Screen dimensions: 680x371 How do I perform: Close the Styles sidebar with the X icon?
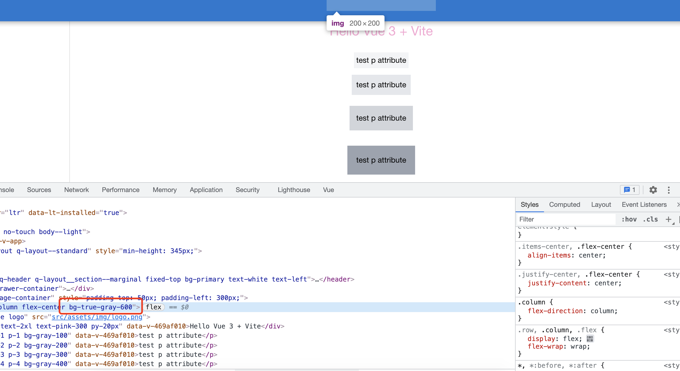(x=678, y=205)
